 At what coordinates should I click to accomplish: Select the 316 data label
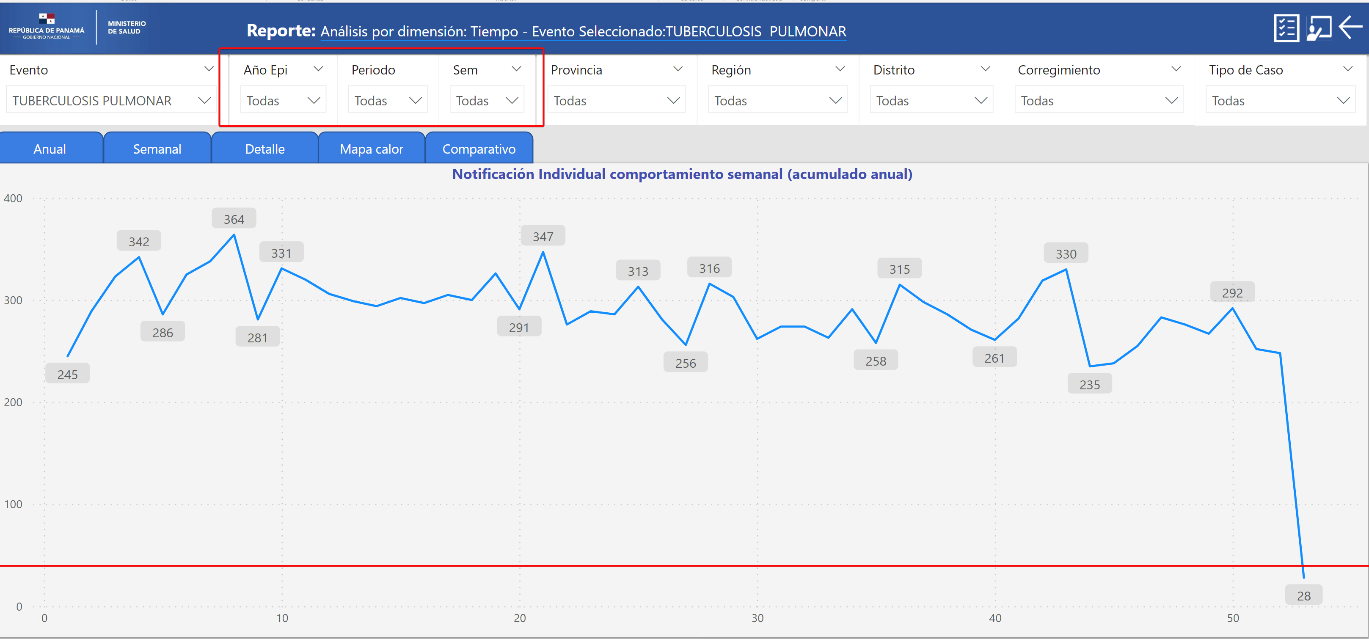(x=709, y=268)
